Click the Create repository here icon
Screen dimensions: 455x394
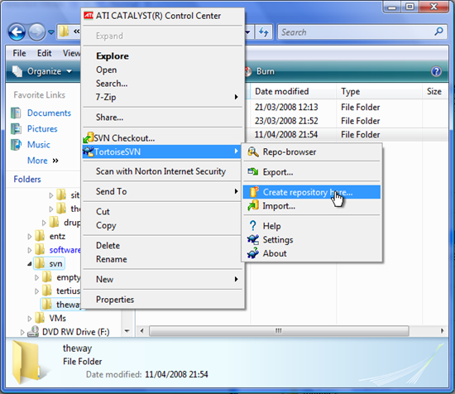click(x=254, y=192)
